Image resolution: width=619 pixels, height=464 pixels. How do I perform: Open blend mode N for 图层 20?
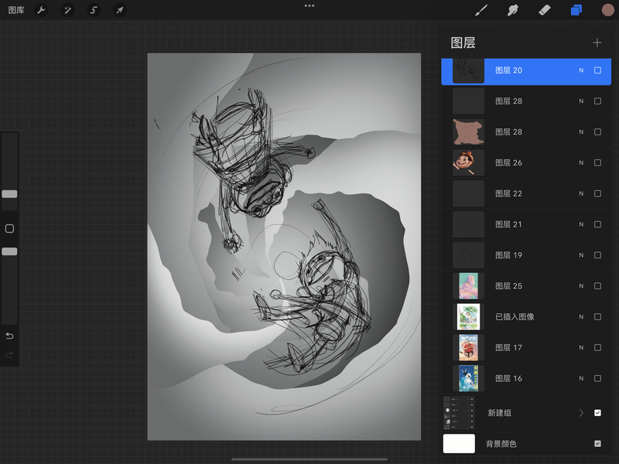tap(581, 70)
